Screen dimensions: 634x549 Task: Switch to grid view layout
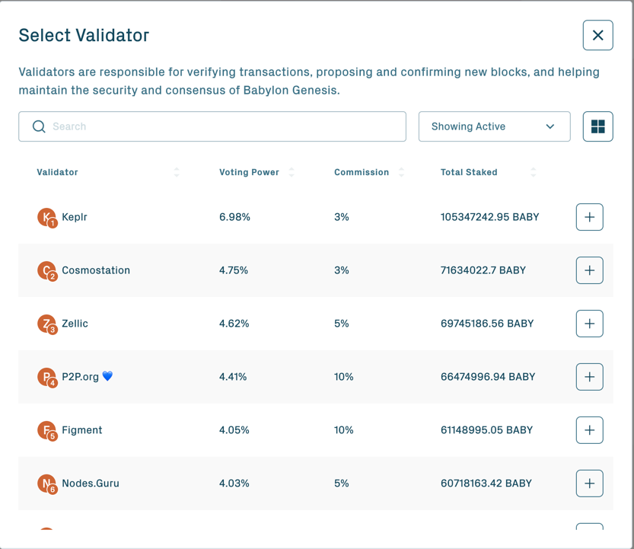tap(597, 126)
